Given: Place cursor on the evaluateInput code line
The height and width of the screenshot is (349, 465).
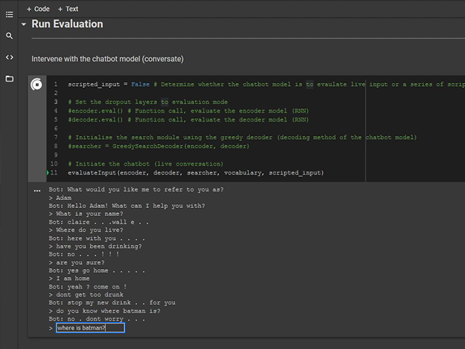Looking at the screenshot, I should click(195, 173).
